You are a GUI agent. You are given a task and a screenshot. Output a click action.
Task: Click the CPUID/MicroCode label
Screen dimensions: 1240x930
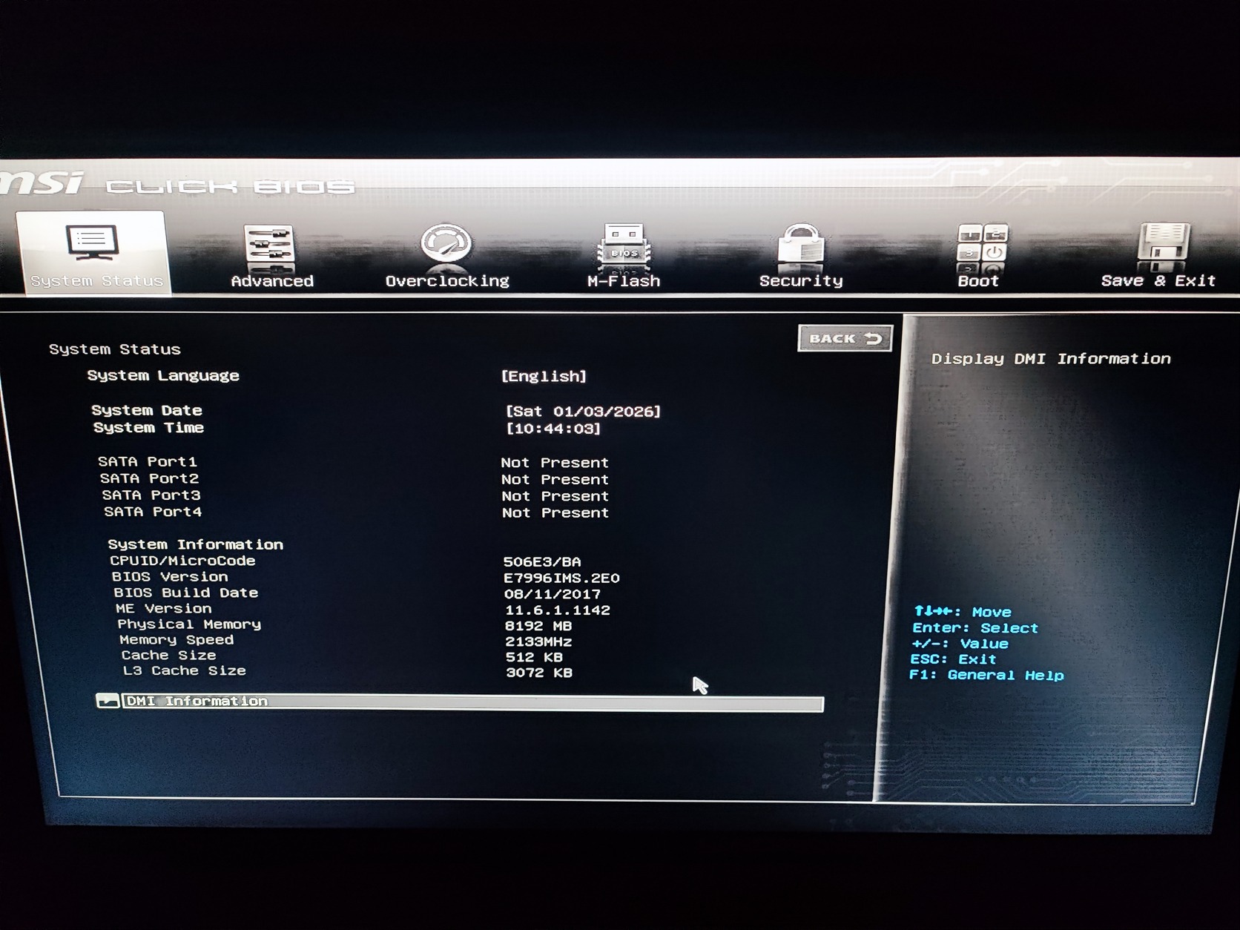point(182,561)
